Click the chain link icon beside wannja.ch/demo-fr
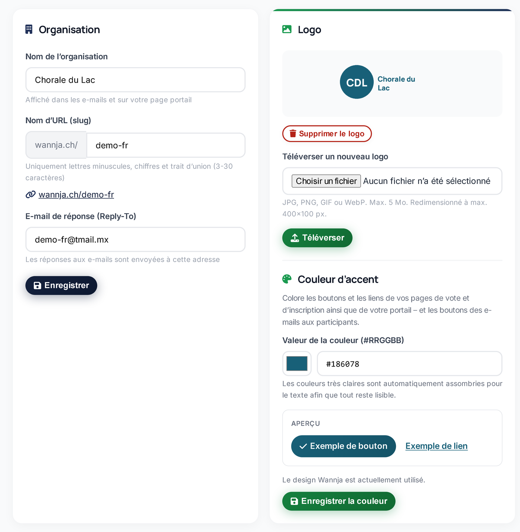The height and width of the screenshot is (532, 520). (30, 194)
